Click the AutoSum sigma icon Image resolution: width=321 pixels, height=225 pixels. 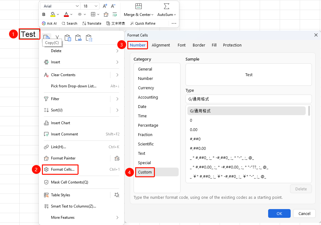click(166, 6)
